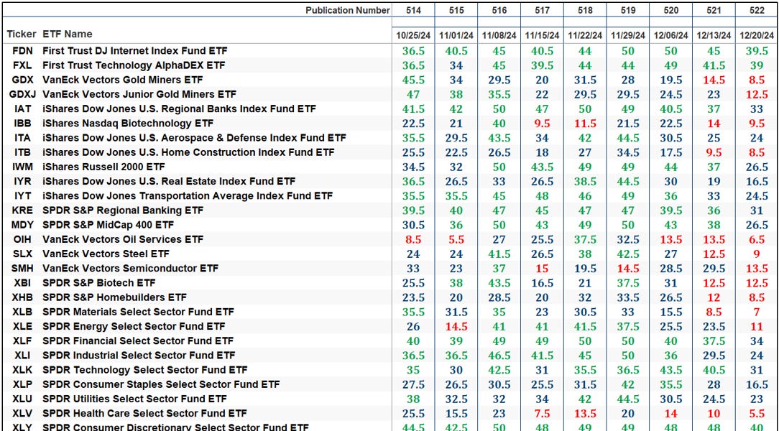Select SLX value 9 under 12/20/24
The image size is (779, 431).
(757, 254)
